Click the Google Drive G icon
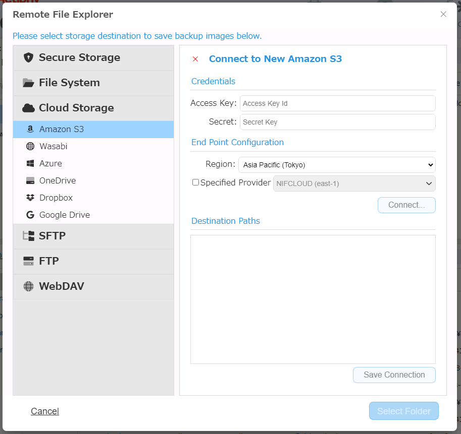 pyautogui.click(x=30, y=215)
